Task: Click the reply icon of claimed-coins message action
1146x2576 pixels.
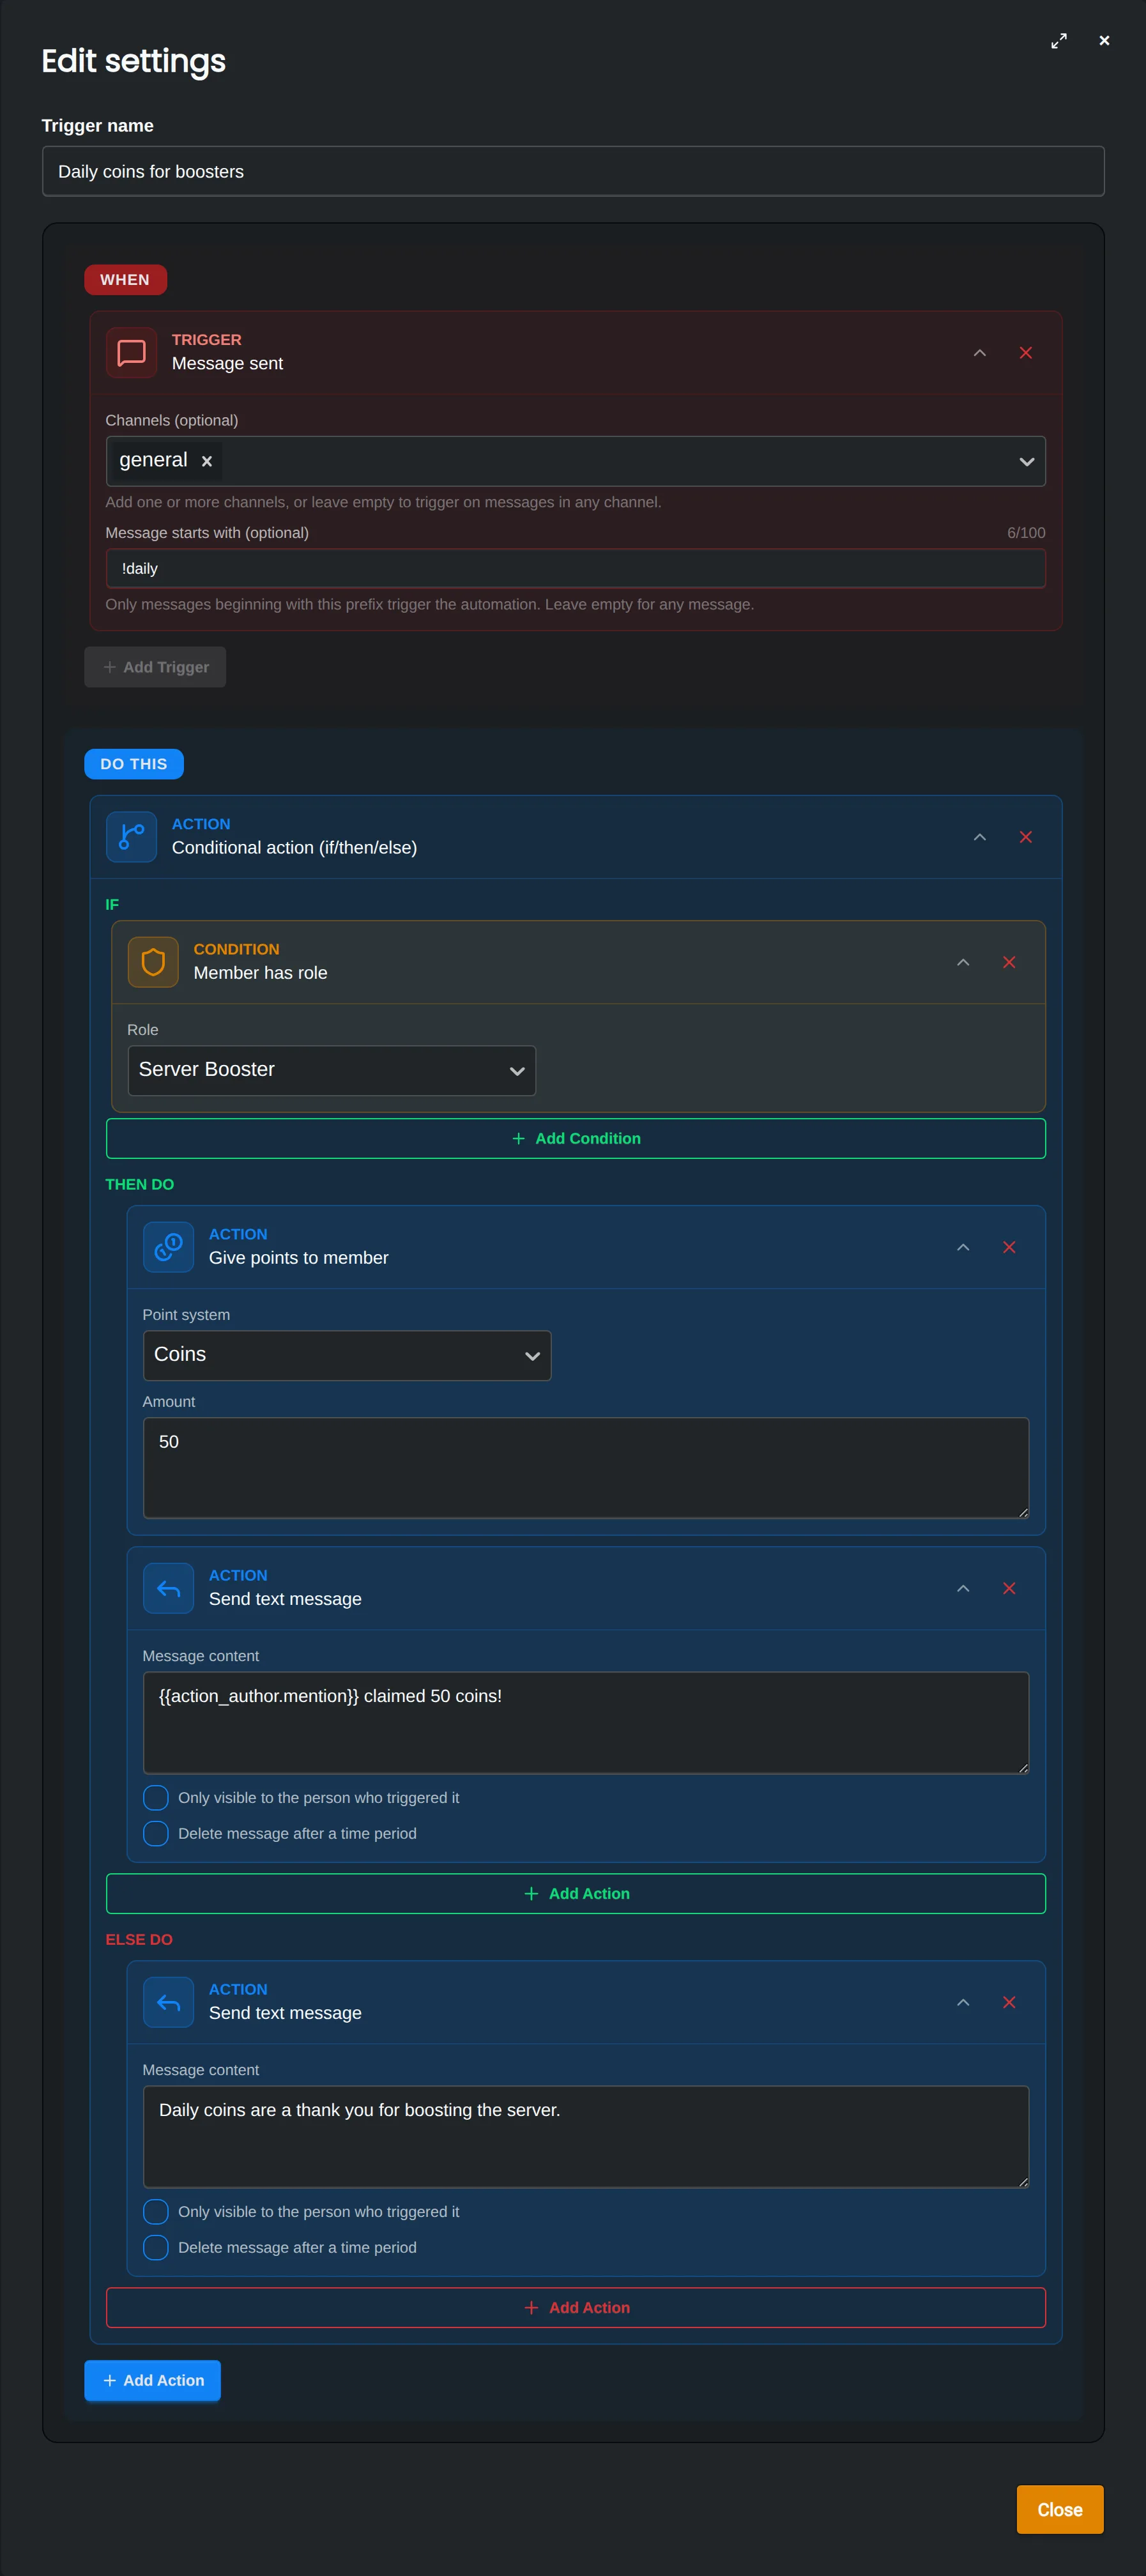Action: point(169,1587)
